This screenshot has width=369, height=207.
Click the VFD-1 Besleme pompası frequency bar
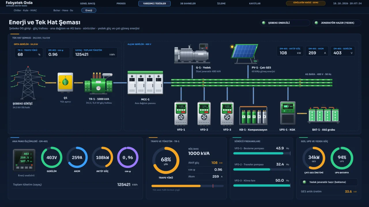tap(261, 153)
